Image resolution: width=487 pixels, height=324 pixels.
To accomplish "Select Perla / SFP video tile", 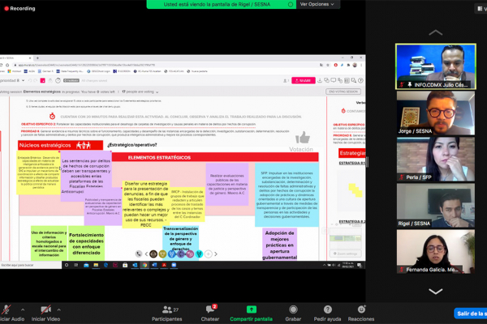I will tap(435, 159).
